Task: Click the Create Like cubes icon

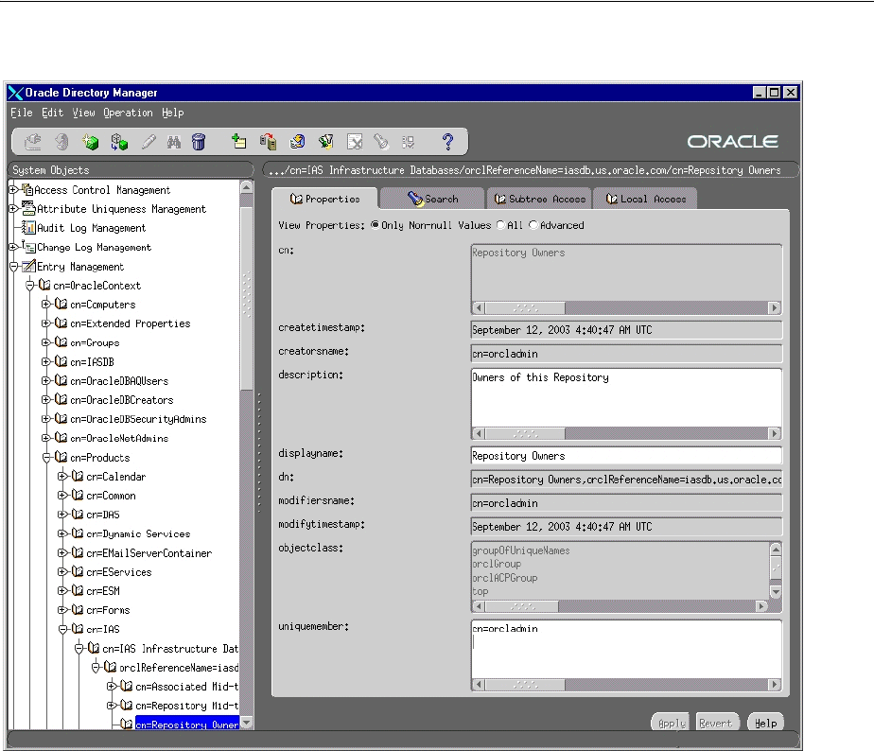Action: (x=119, y=142)
